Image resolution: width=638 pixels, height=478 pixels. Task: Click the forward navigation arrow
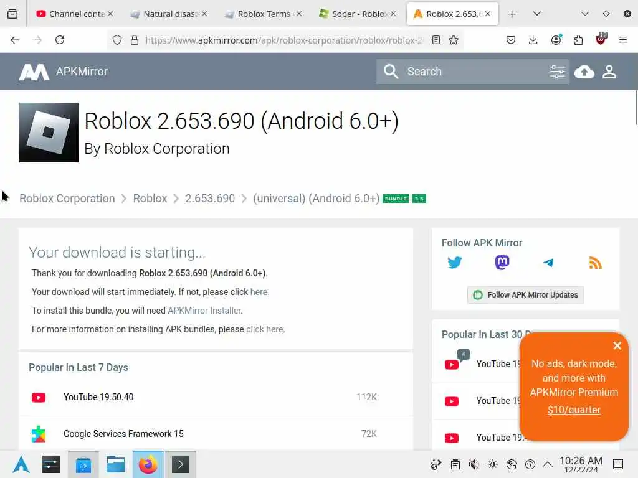(x=37, y=40)
